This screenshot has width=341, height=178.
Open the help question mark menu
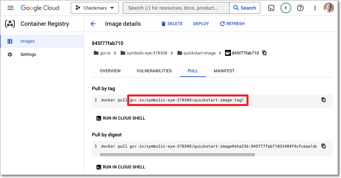pos(300,8)
